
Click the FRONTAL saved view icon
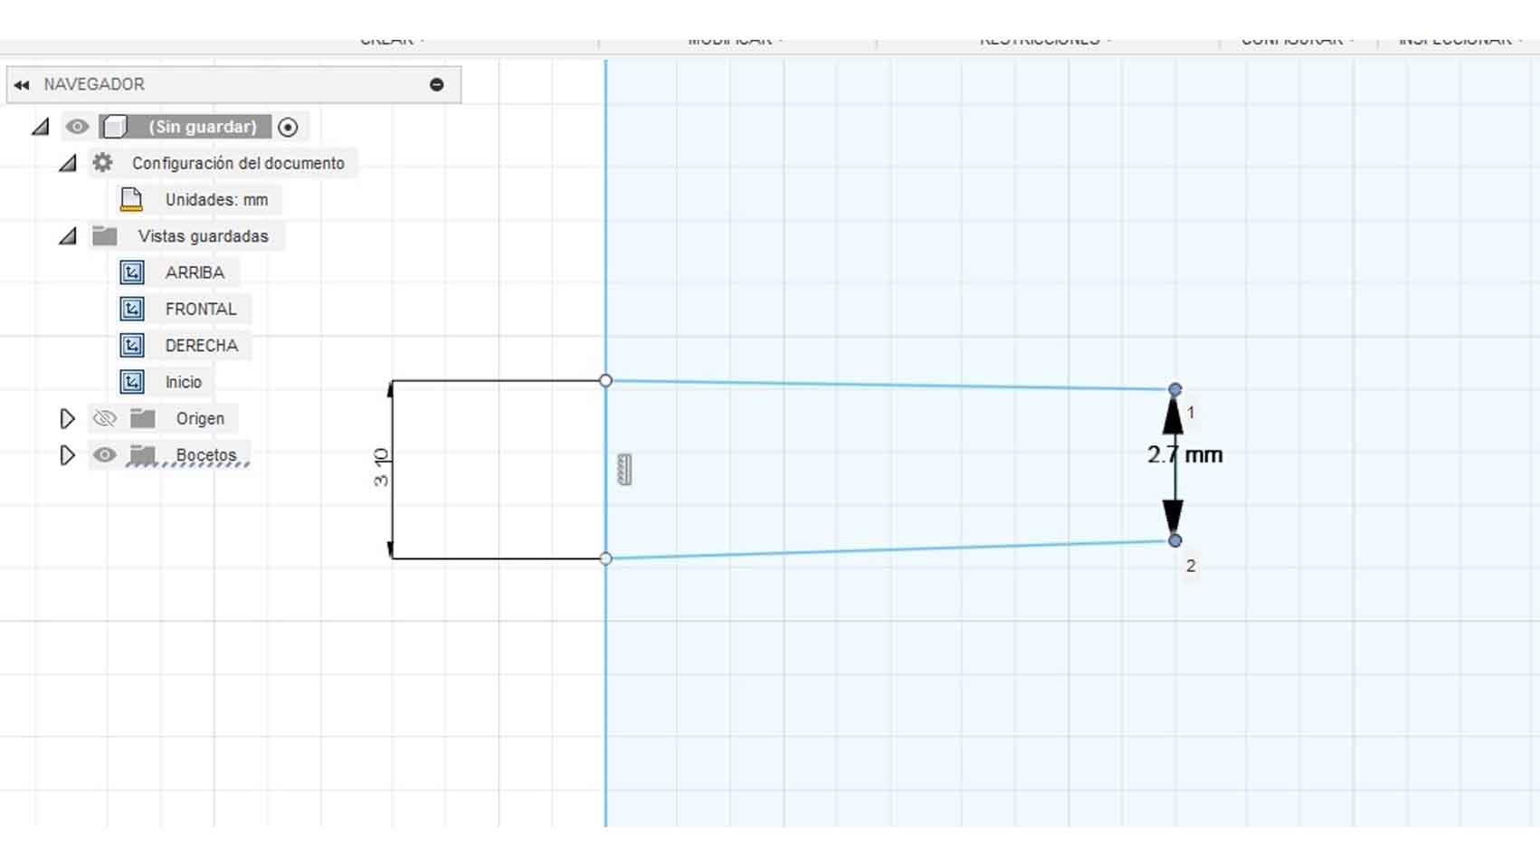132,309
